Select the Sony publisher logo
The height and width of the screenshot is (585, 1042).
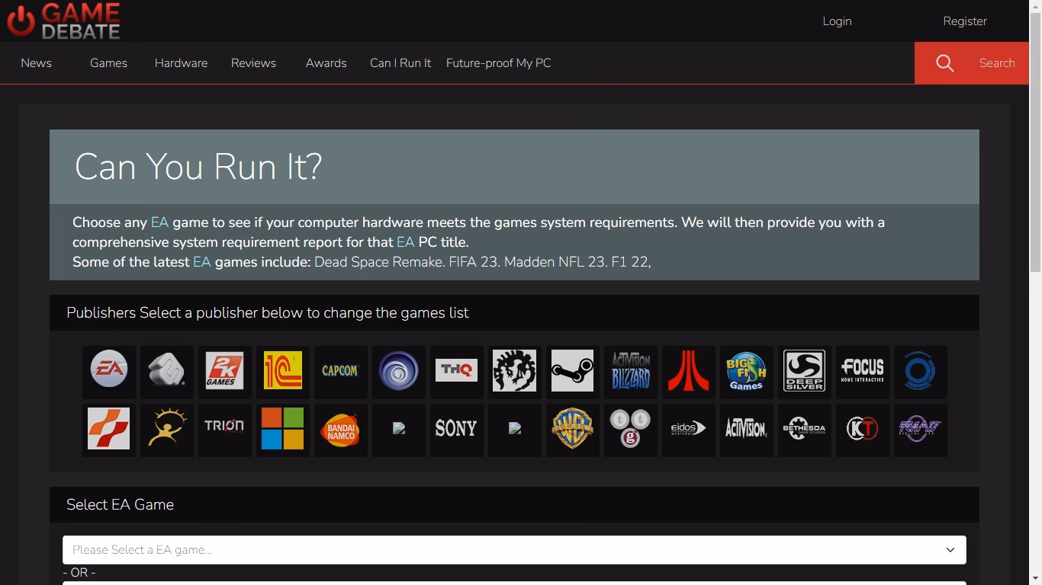tap(457, 429)
